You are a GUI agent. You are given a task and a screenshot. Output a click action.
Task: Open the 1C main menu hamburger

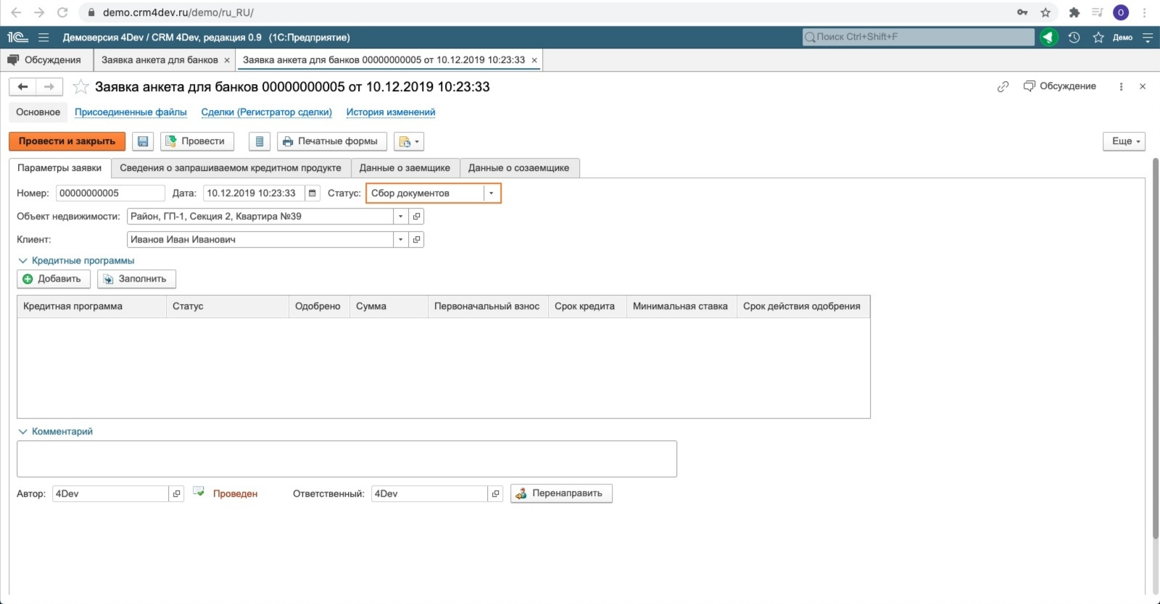(43, 38)
